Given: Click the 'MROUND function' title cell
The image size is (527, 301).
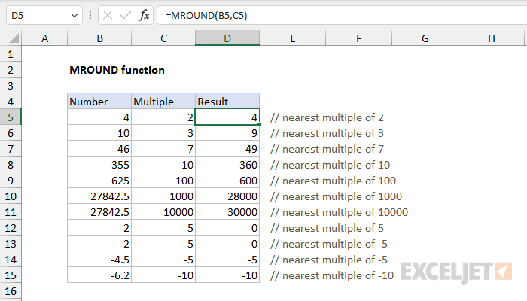Looking at the screenshot, I should [117, 70].
